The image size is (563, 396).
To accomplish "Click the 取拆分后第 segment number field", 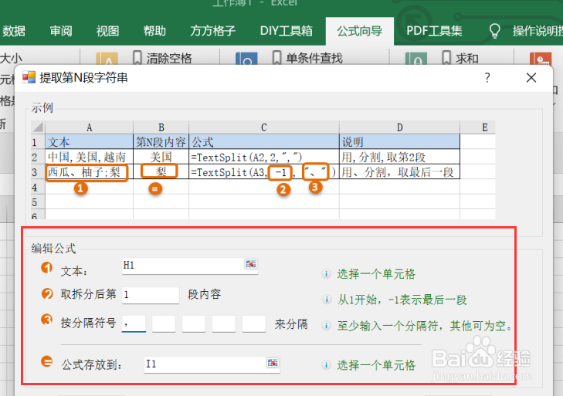I will click(x=151, y=295).
